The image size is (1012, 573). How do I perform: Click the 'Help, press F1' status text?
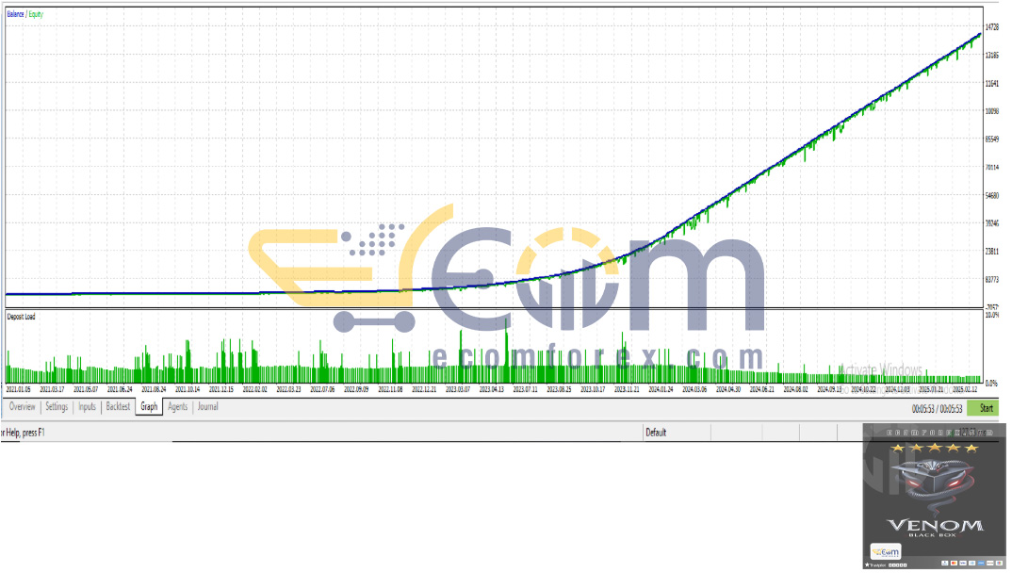[x=24, y=433]
